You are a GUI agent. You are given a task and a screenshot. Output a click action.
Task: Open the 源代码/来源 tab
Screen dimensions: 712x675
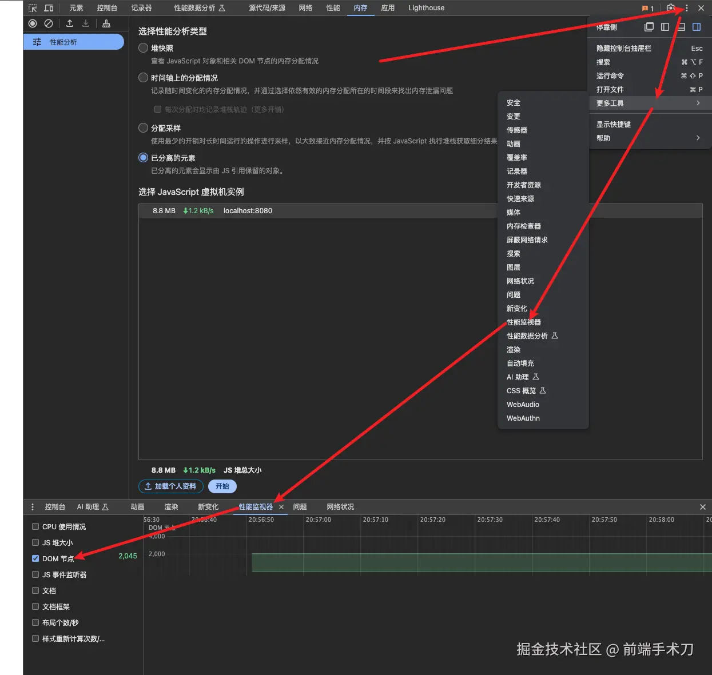click(267, 8)
